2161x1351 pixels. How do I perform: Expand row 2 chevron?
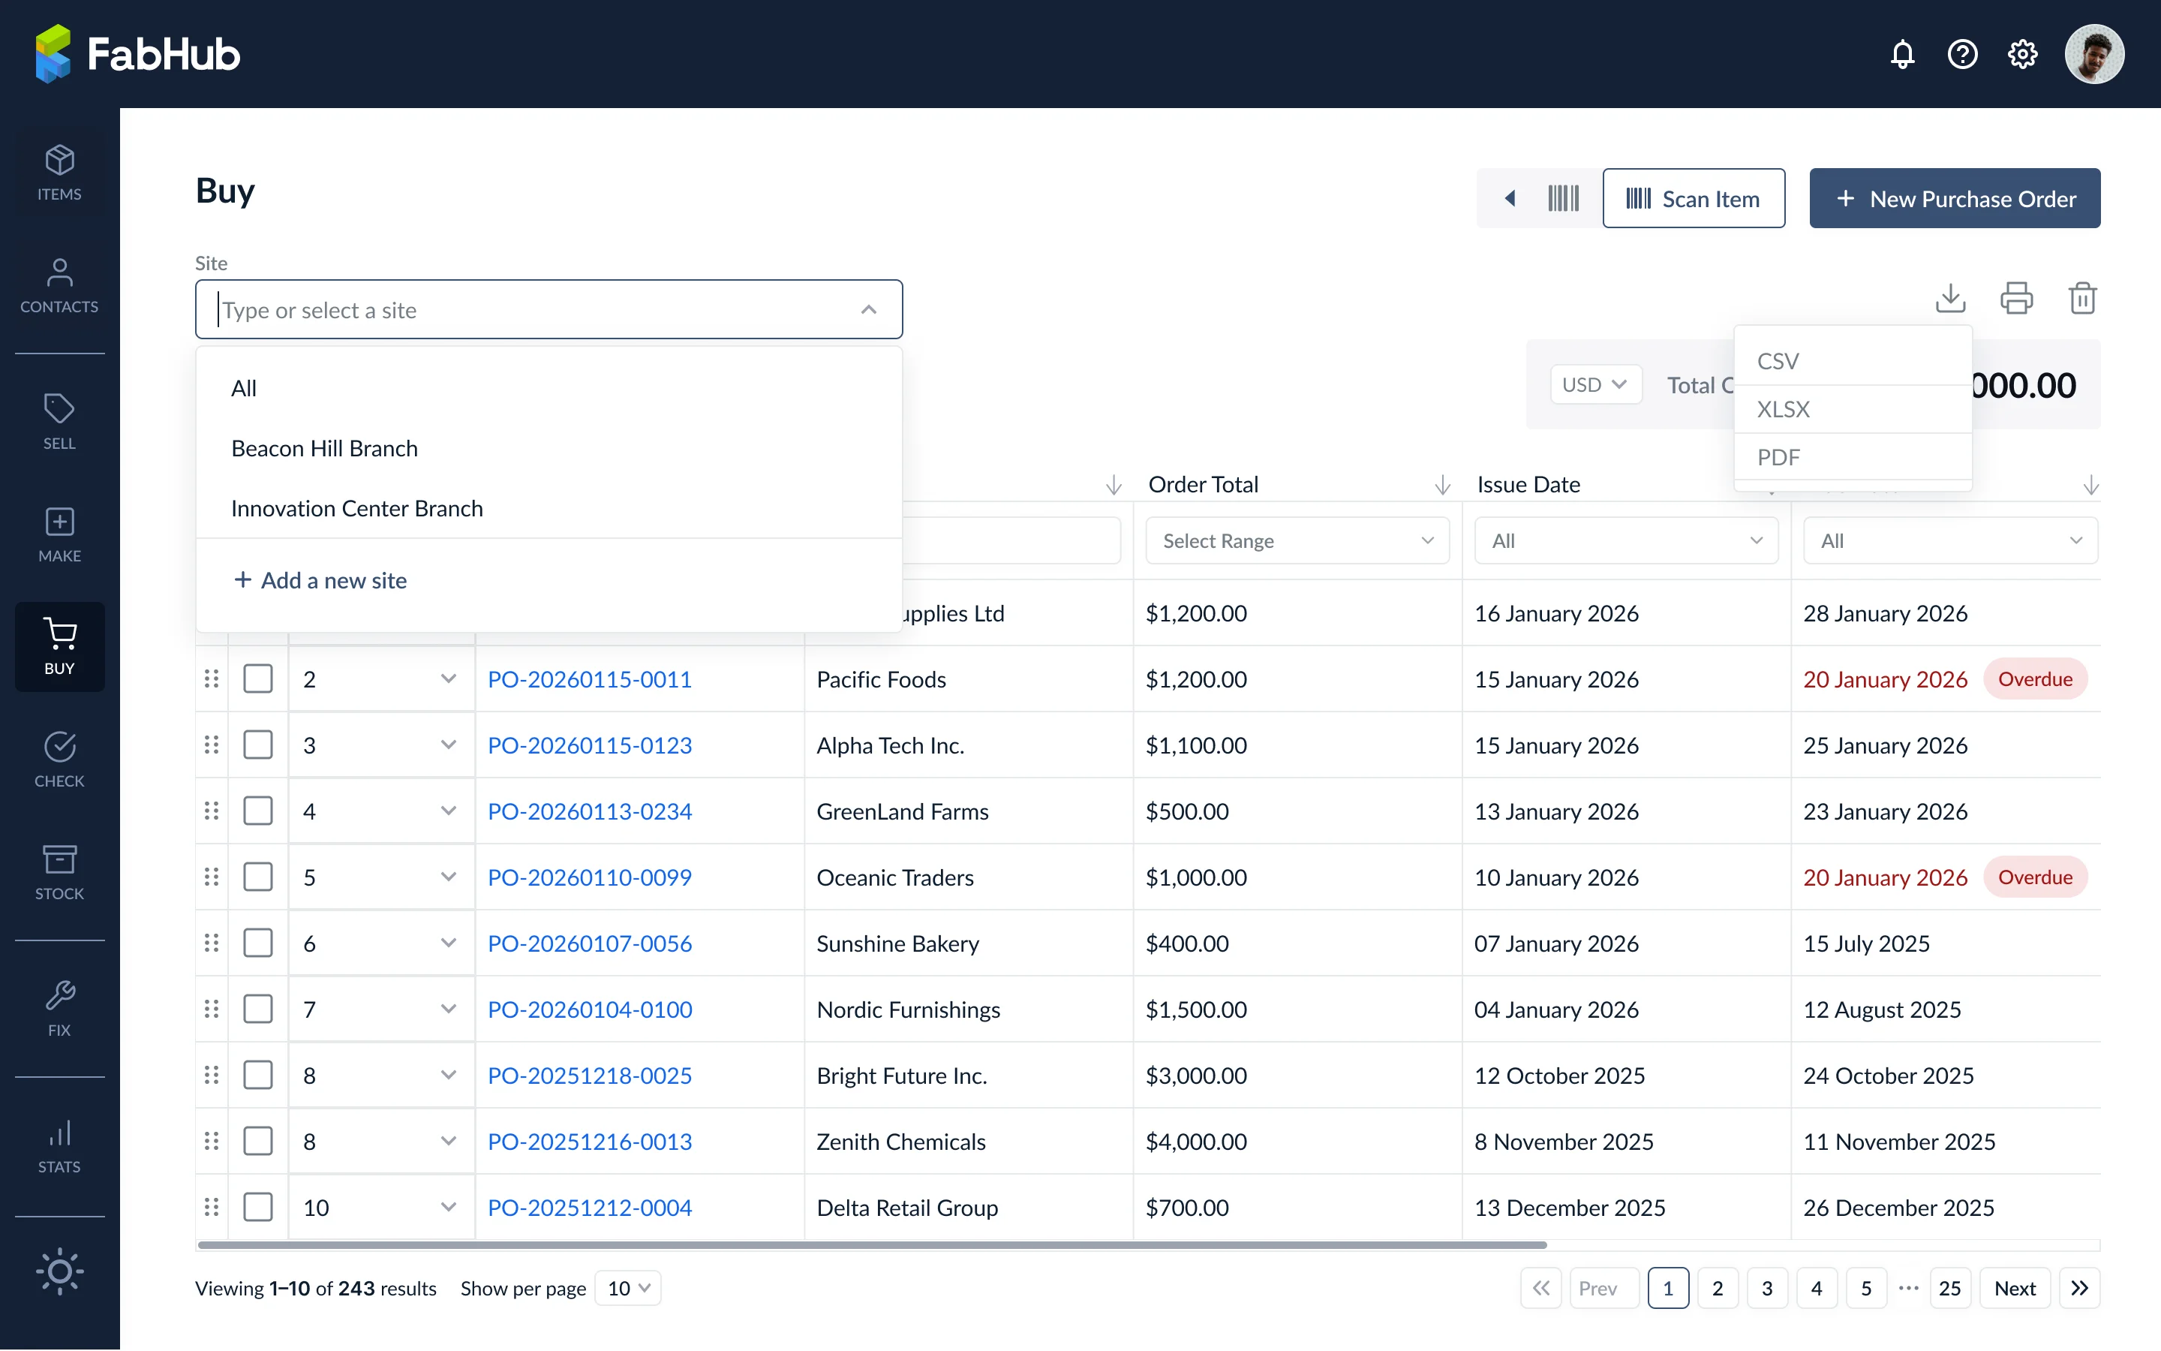tap(448, 679)
